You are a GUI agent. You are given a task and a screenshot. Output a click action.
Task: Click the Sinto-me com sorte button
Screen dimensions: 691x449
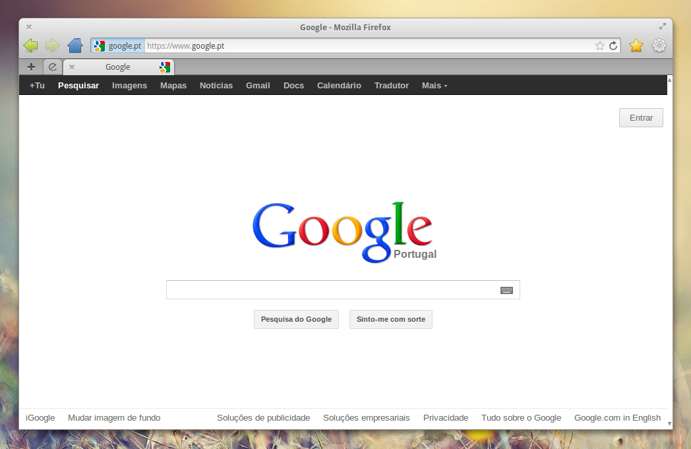[391, 320]
